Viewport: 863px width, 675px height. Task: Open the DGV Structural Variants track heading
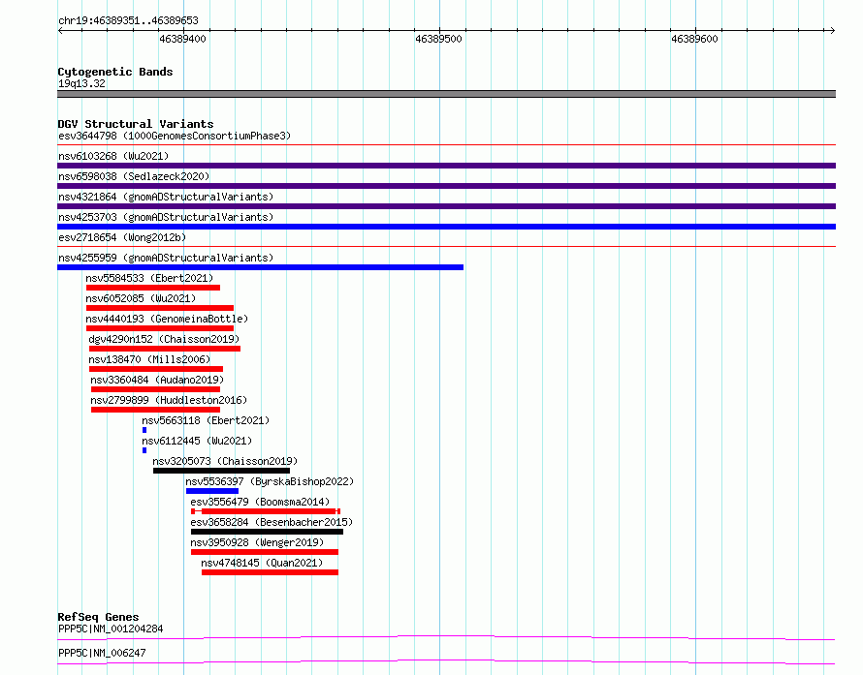(x=136, y=124)
